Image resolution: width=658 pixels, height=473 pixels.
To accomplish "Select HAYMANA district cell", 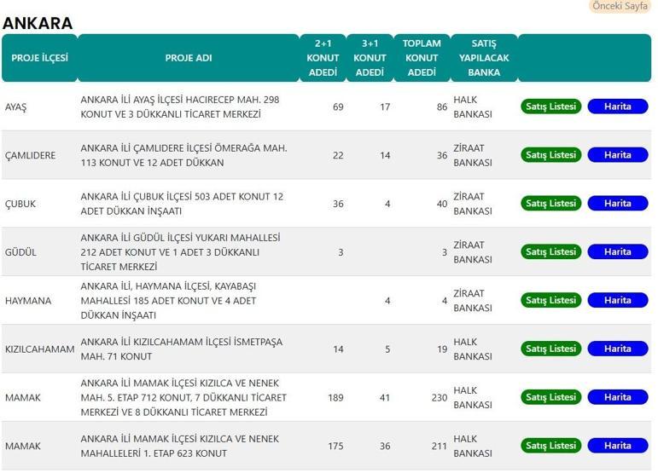I will pos(28,301).
